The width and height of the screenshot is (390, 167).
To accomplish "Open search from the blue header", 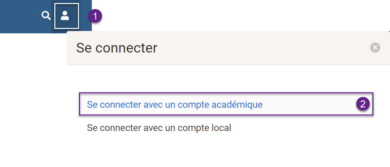I will click(46, 15).
